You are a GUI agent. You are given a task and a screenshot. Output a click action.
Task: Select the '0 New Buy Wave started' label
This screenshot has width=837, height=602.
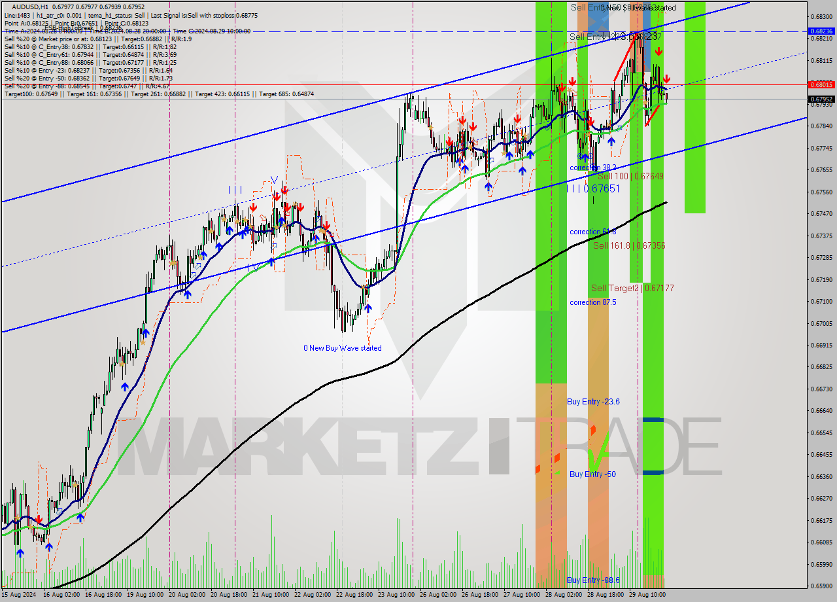click(342, 348)
